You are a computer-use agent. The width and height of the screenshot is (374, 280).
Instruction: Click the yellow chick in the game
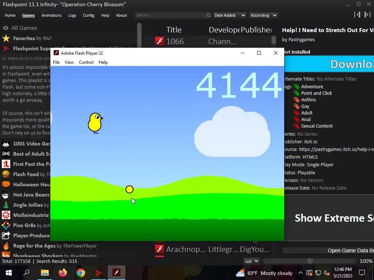point(95,123)
